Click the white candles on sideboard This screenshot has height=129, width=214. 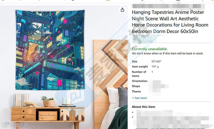(67, 101)
